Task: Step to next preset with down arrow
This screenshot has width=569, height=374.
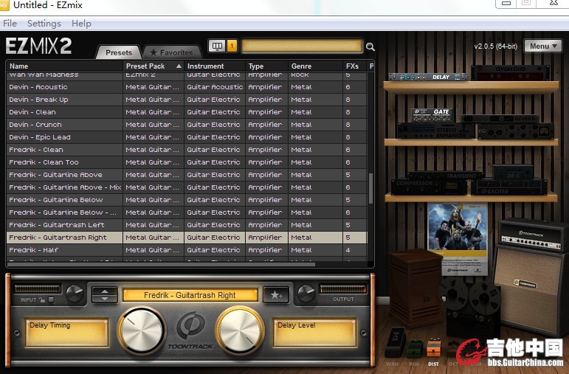Action: click(105, 299)
